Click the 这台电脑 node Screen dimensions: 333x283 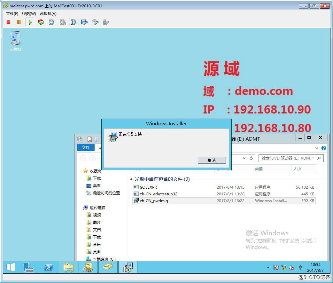(95, 208)
